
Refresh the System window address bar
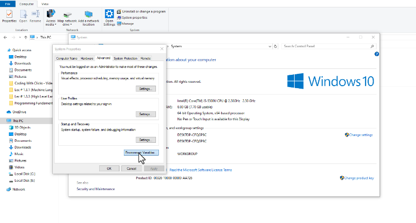pos(275,46)
